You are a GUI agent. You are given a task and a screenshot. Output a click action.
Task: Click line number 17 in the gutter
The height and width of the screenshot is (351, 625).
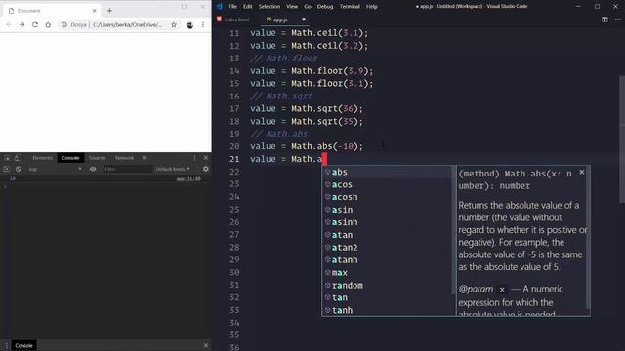234,108
